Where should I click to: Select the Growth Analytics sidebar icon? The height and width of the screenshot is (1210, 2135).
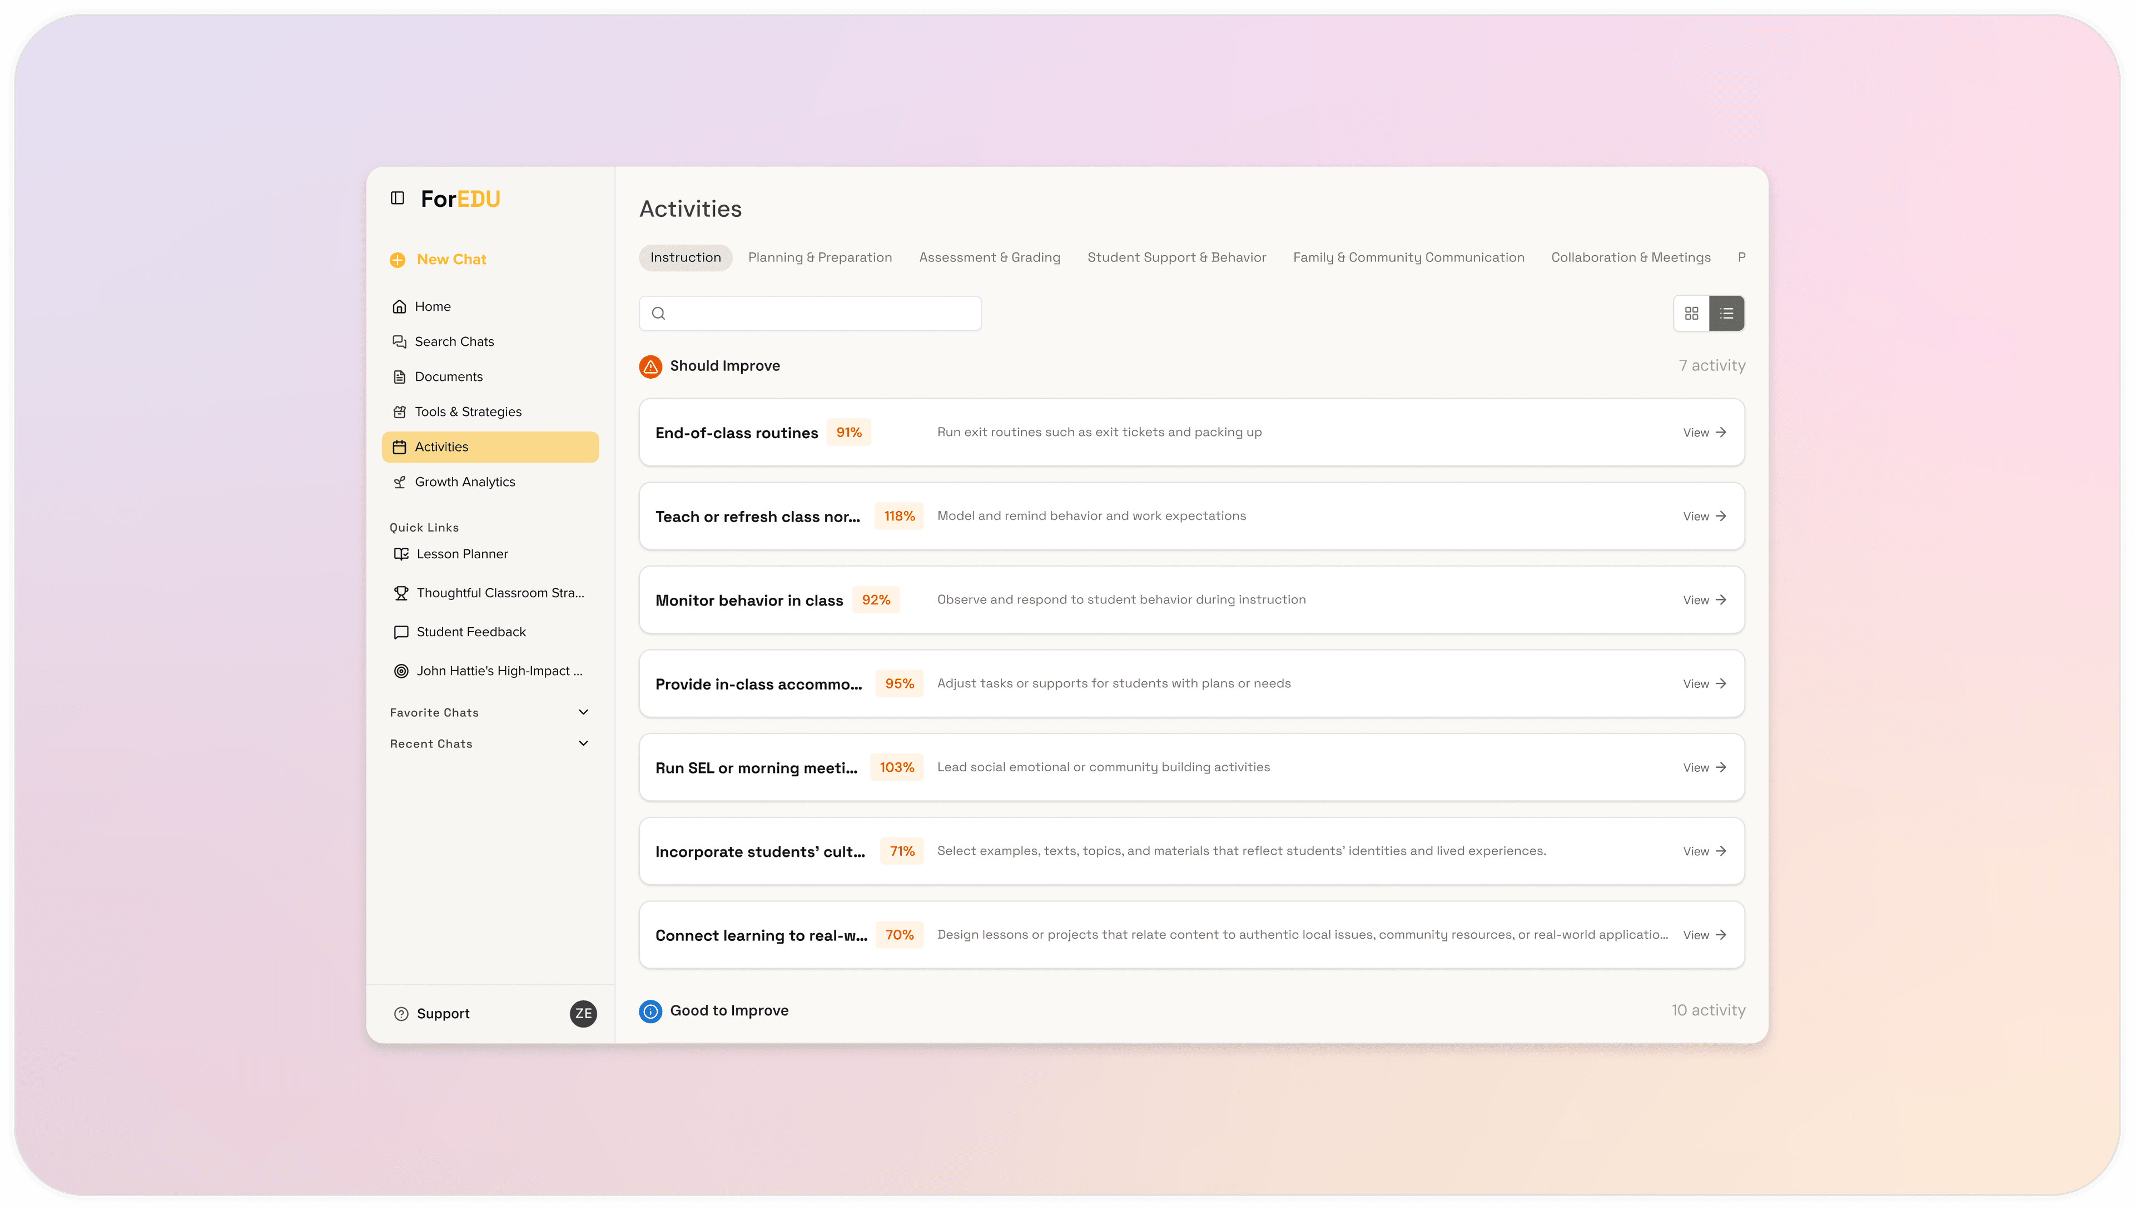coord(400,481)
